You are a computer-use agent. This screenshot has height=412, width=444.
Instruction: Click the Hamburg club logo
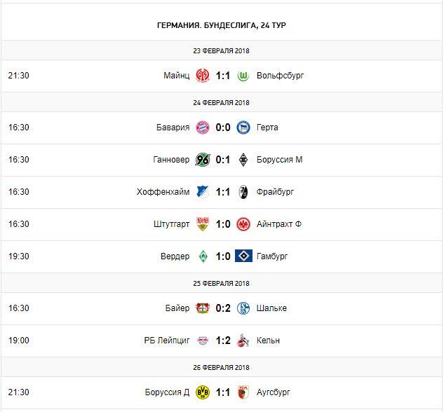[244, 256]
